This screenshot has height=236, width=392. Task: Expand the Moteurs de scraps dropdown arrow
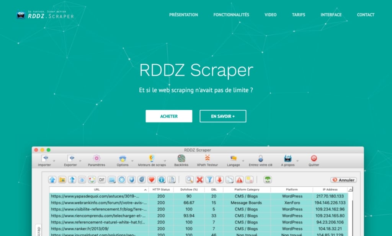coord(165,161)
